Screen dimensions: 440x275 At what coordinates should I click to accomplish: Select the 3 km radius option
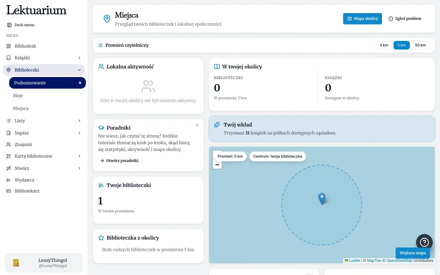pyautogui.click(x=384, y=45)
